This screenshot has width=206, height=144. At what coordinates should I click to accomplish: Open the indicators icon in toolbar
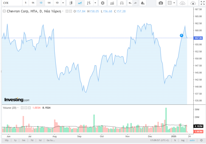[112, 3]
